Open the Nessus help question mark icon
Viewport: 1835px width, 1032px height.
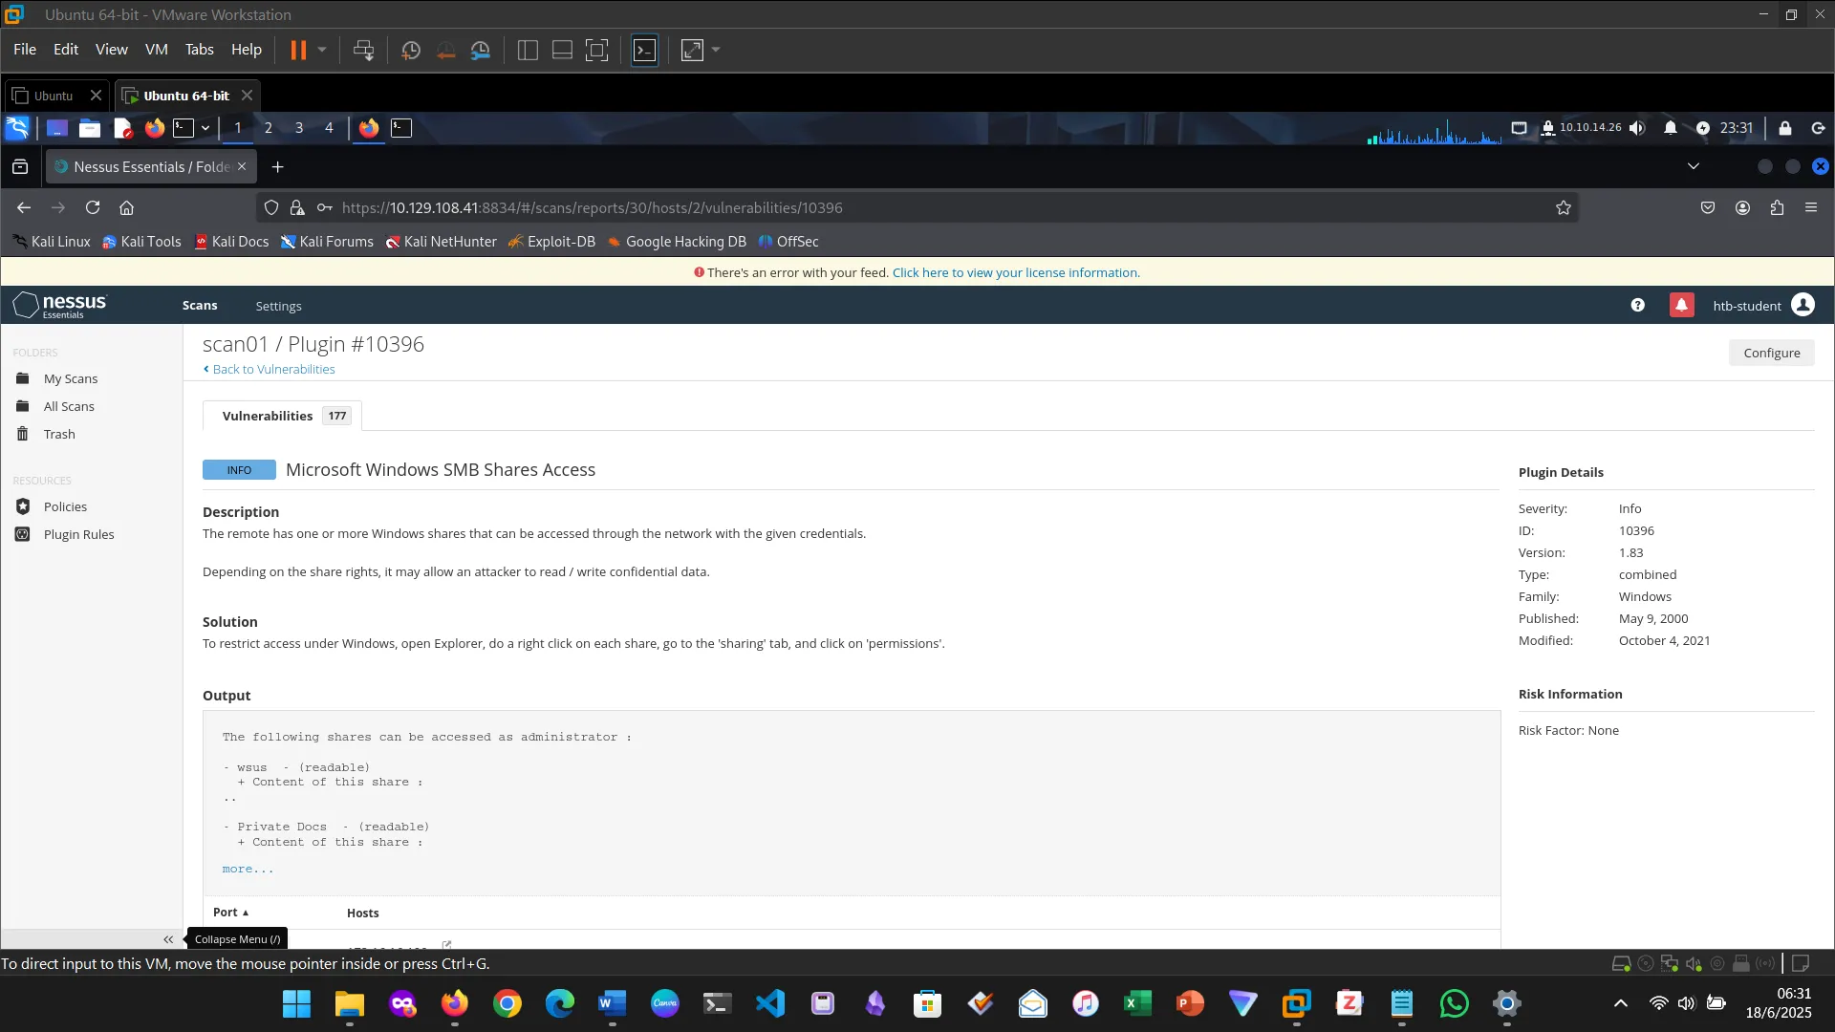pyautogui.click(x=1637, y=305)
